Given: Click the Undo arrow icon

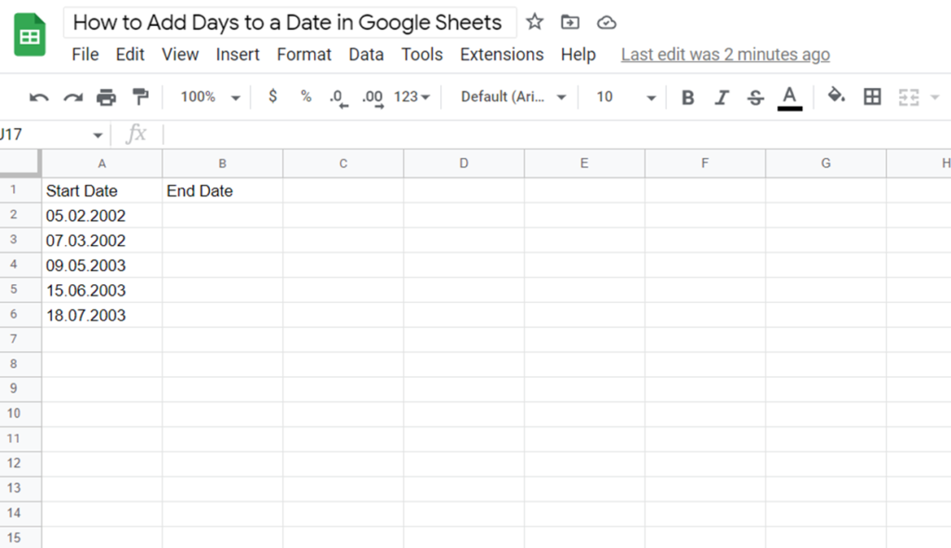Looking at the screenshot, I should (39, 98).
